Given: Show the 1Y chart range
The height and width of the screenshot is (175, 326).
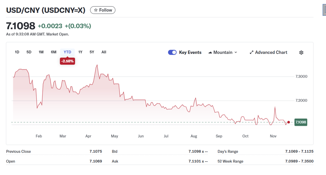Looking at the screenshot, I should 80,52.
